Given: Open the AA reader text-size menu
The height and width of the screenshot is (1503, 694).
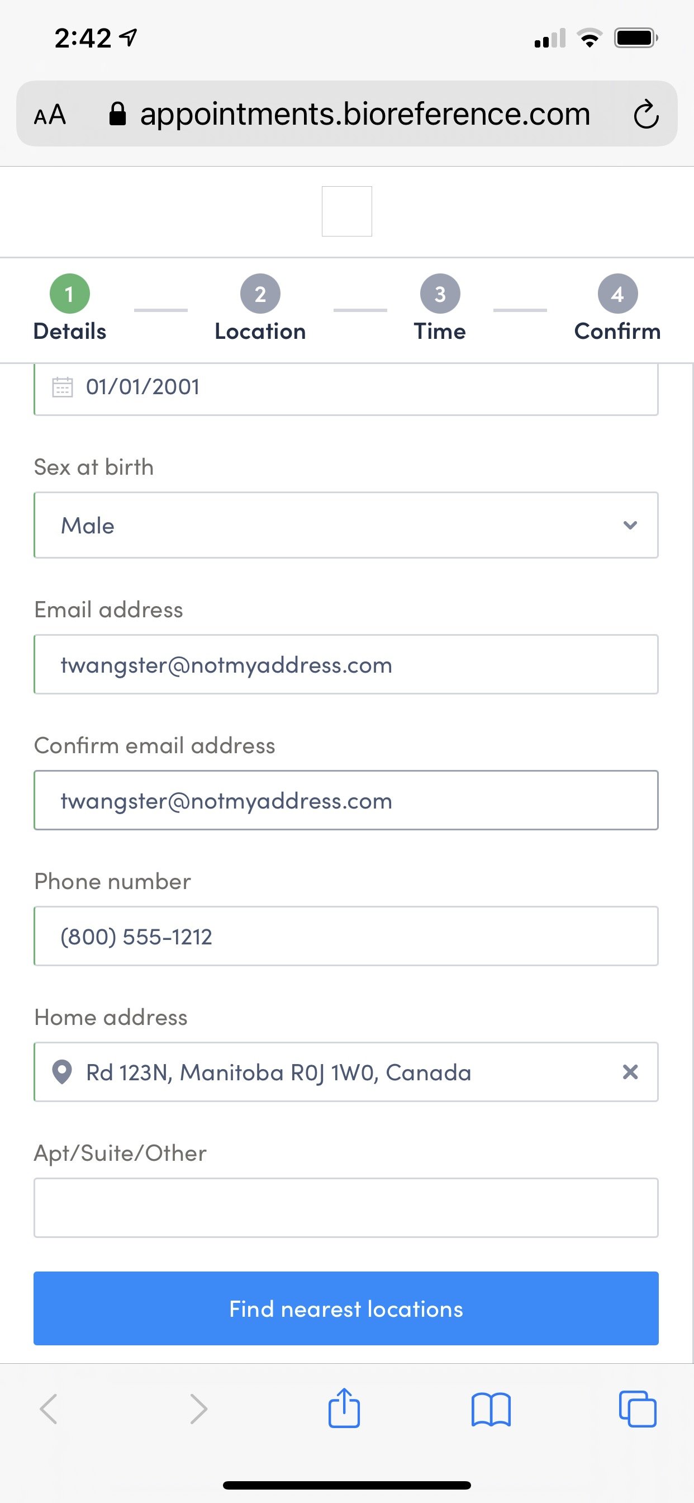Looking at the screenshot, I should pyautogui.click(x=50, y=115).
